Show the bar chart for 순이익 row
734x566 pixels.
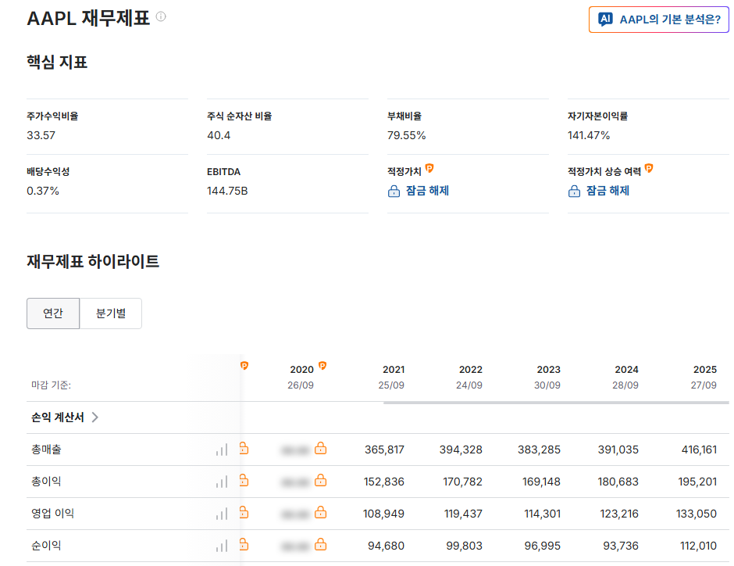tap(222, 546)
